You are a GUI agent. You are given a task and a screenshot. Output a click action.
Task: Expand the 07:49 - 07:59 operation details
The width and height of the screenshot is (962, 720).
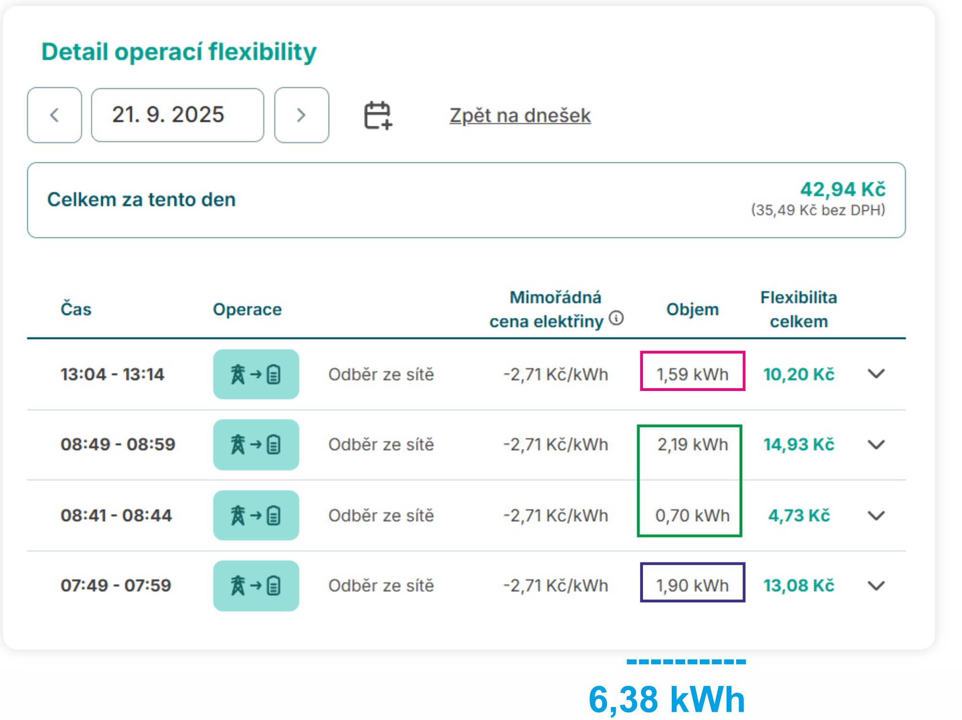tap(876, 586)
